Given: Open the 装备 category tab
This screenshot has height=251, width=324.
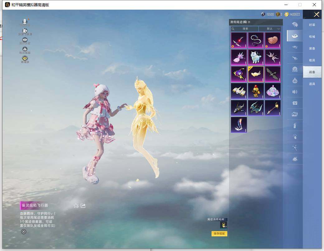Looking at the screenshot, I should 312,48.
